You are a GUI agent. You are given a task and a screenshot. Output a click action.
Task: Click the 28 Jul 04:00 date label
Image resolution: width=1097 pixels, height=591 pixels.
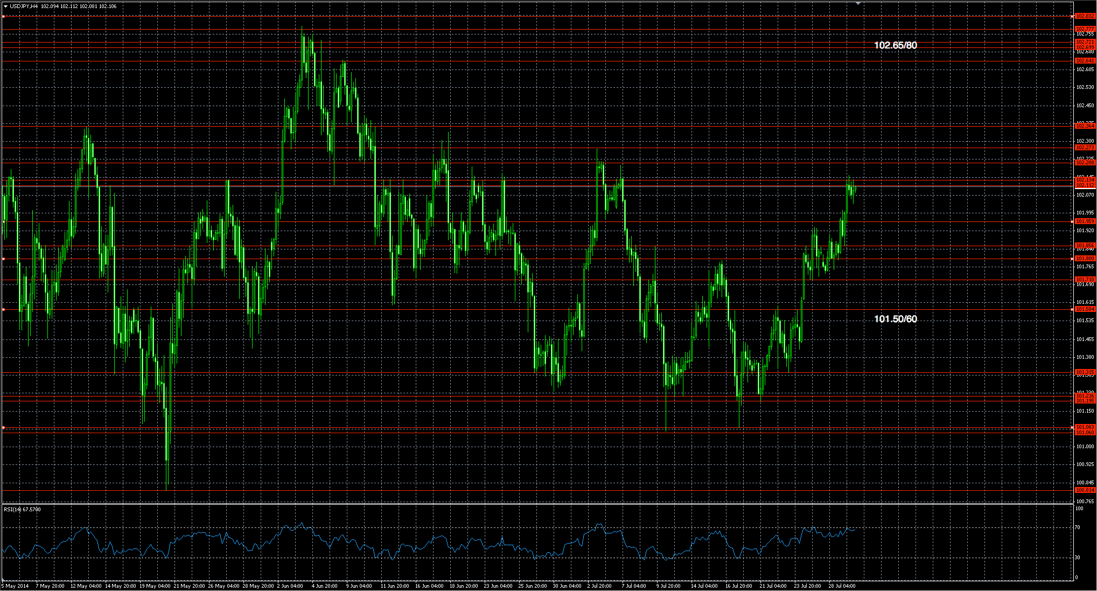click(x=841, y=586)
